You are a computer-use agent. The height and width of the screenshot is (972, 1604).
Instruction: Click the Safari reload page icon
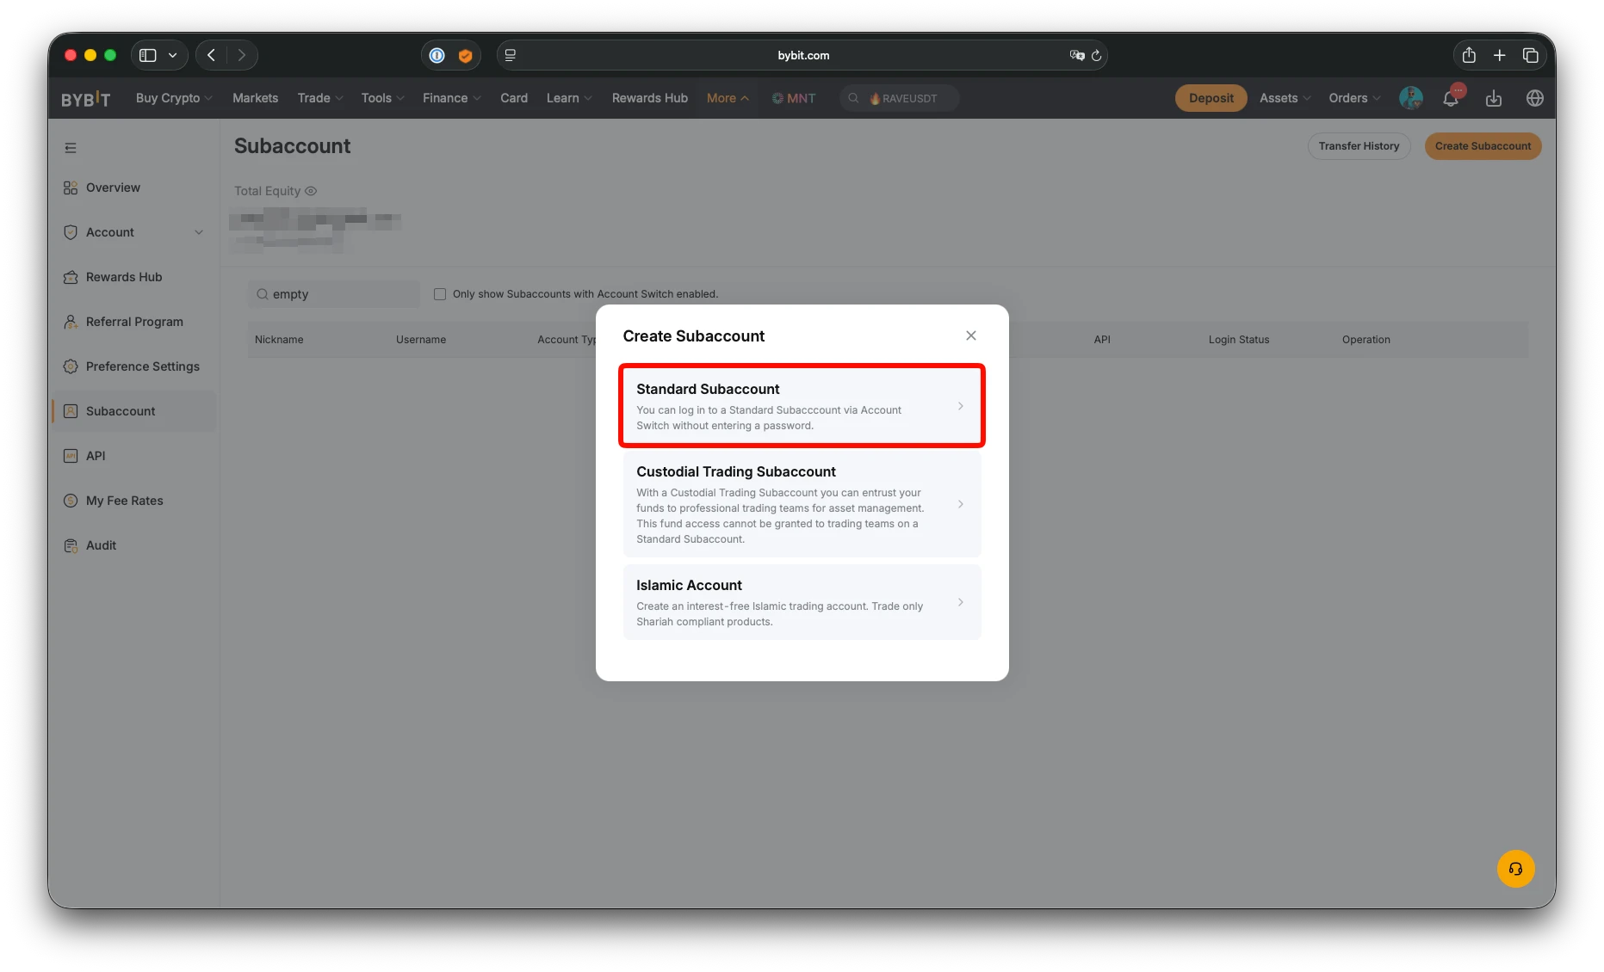[x=1096, y=55]
